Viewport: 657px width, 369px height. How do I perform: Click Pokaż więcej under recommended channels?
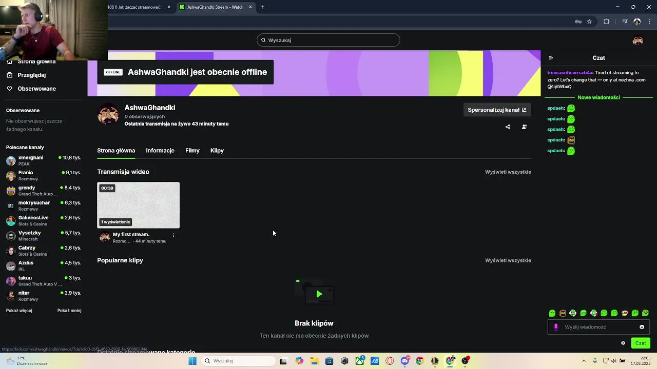19,311
